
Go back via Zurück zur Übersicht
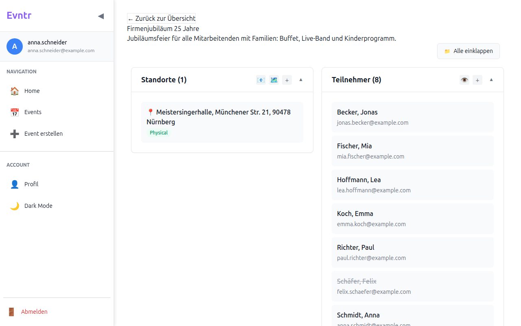point(162,18)
